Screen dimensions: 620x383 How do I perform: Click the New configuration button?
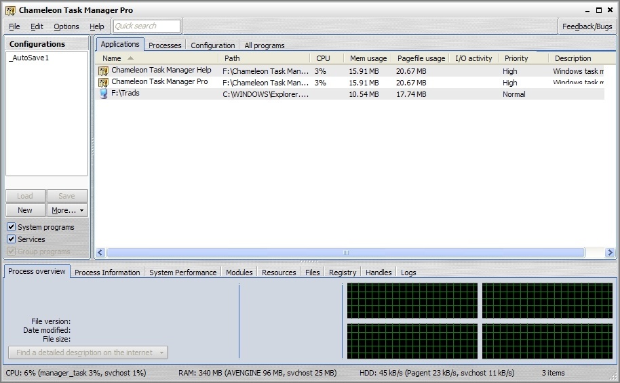tap(25, 210)
